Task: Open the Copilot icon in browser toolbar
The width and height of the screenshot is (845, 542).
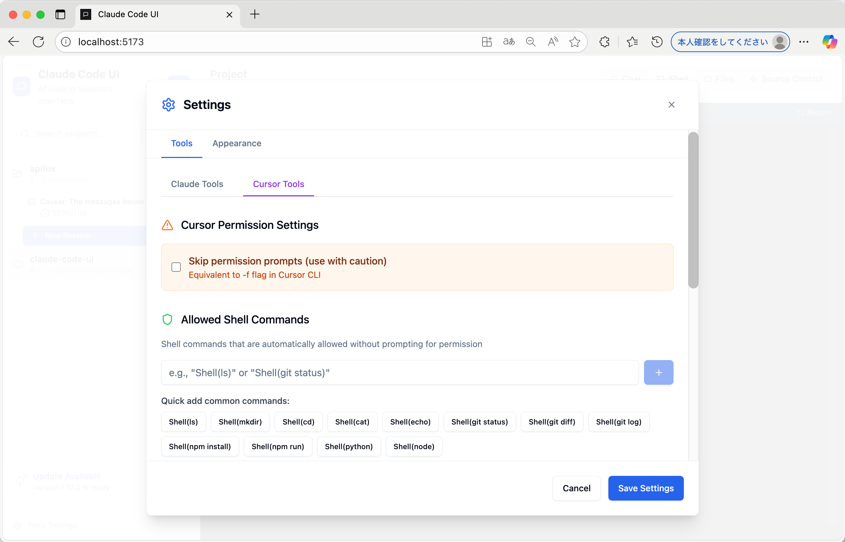Action: click(x=829, y=42)
